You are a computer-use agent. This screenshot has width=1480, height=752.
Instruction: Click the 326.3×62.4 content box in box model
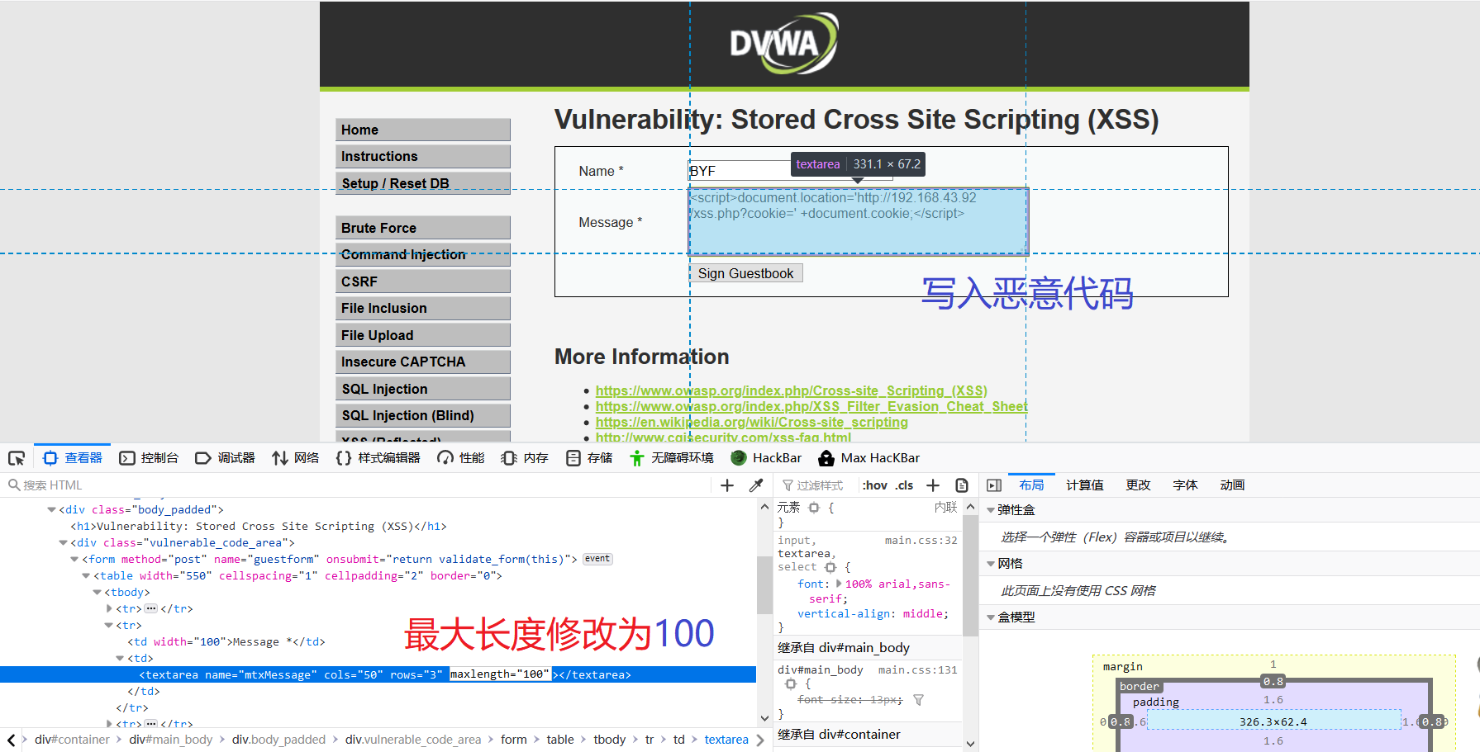coord(1273,721)
